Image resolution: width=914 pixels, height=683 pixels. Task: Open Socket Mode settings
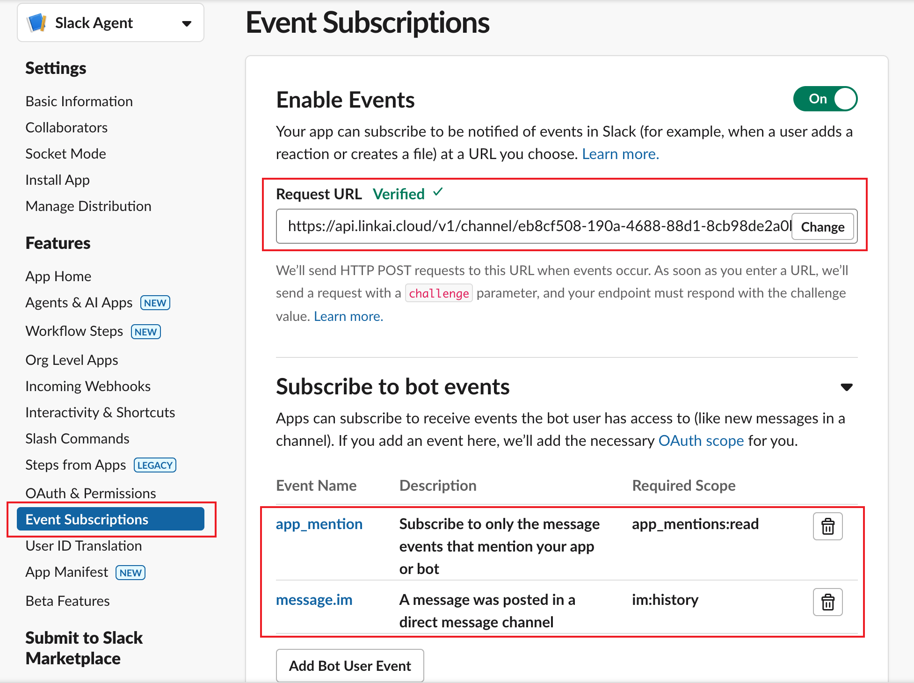[x=65, y=154]
